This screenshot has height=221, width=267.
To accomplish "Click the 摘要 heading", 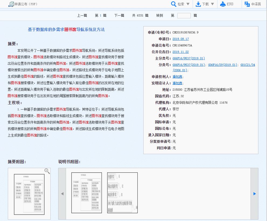I will [x=13, y=44].
